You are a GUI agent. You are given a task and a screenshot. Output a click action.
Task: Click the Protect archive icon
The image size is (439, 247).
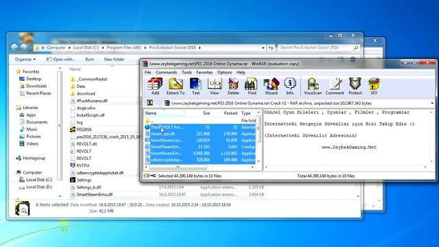tap(355, 86)
